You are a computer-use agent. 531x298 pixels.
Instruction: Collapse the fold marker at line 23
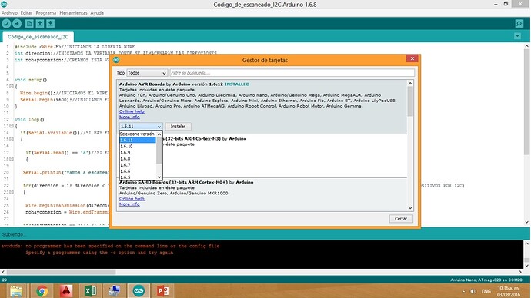click(x=12, y=192)
